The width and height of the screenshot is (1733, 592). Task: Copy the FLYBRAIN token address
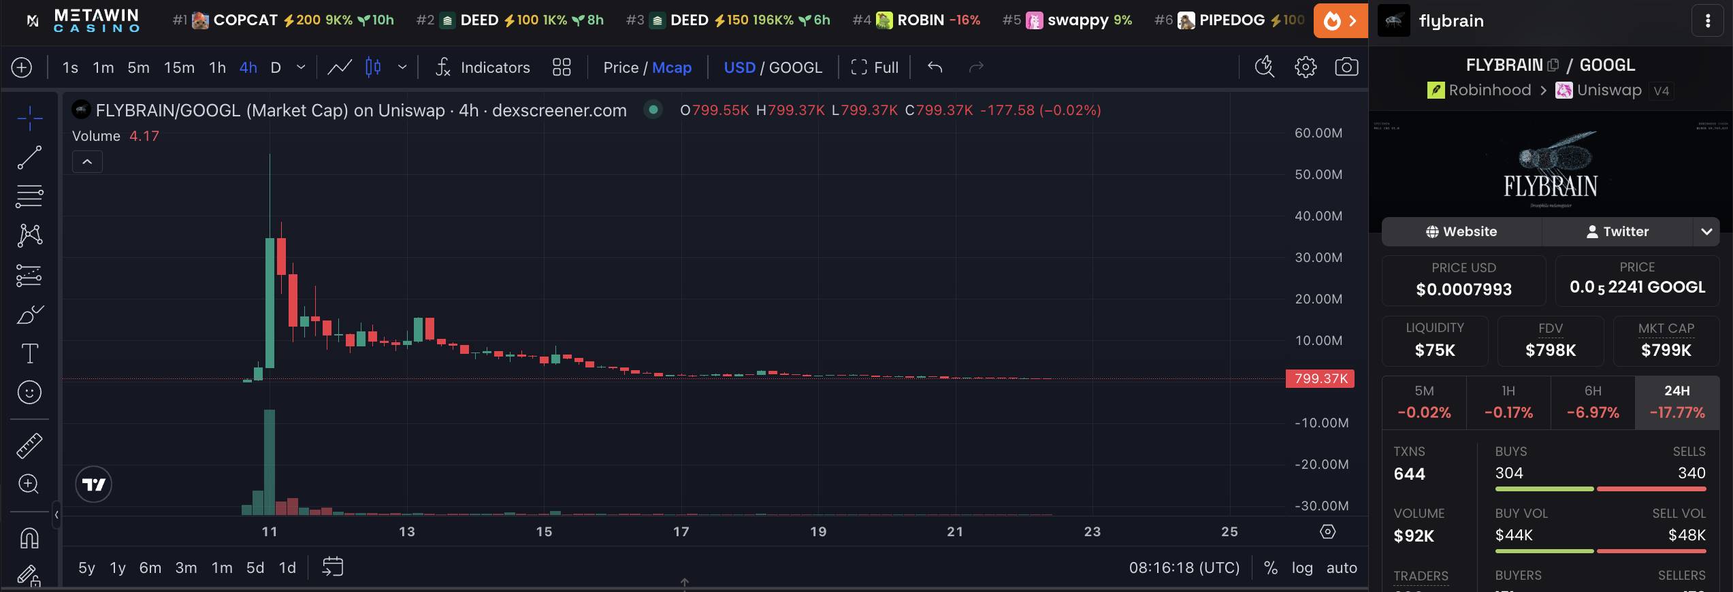[1553, 65]
